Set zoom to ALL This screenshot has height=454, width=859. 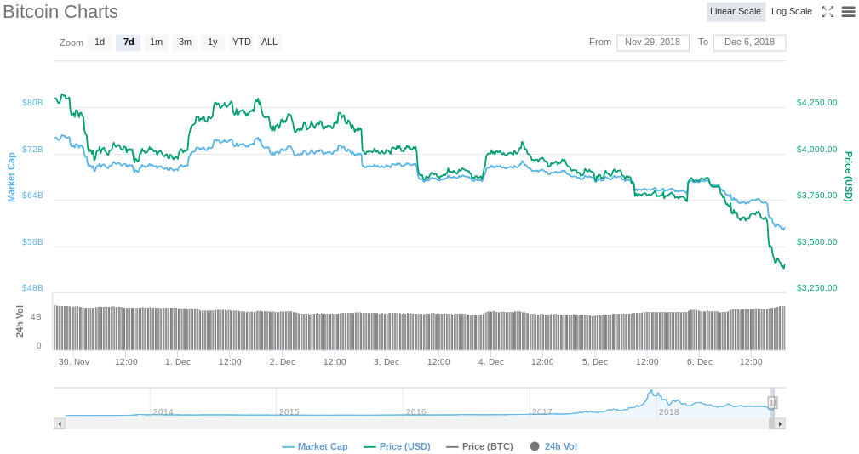coord(269,43)
